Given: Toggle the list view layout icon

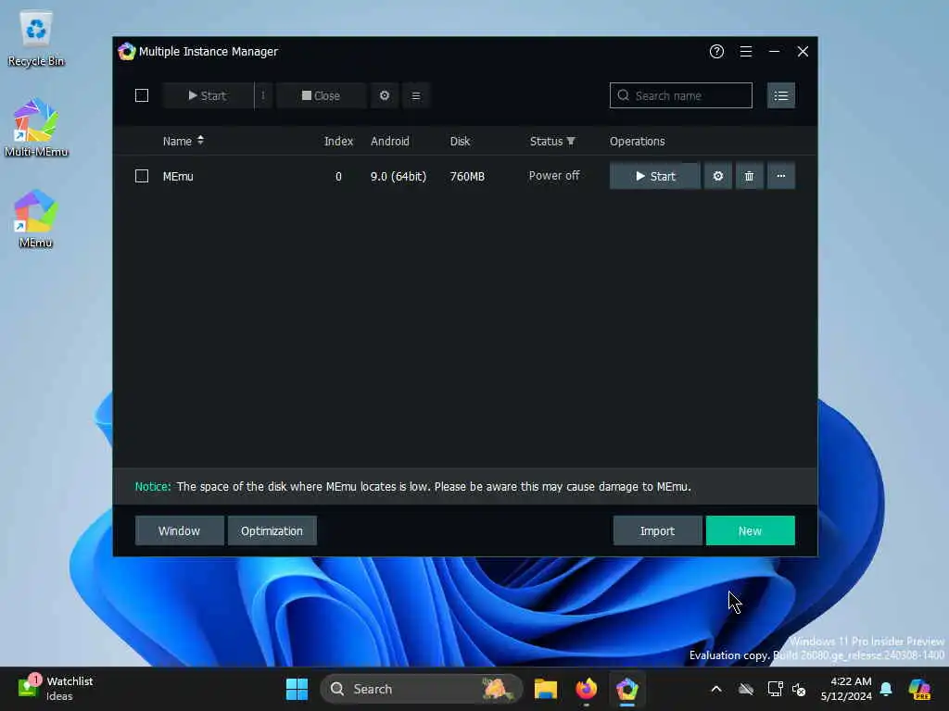Looking at the screenshot, I should pyautogui.click(x=780, y=95).
